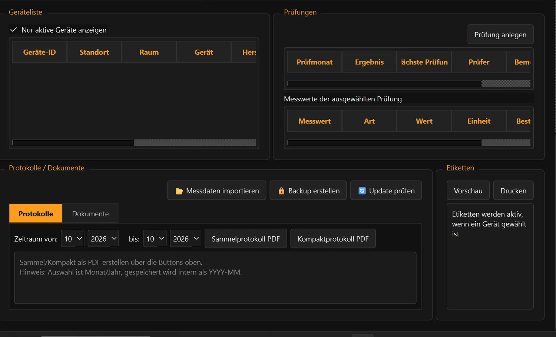Open the Etiketten Vorschau
The image size is (556, 337).
[468, 191]
